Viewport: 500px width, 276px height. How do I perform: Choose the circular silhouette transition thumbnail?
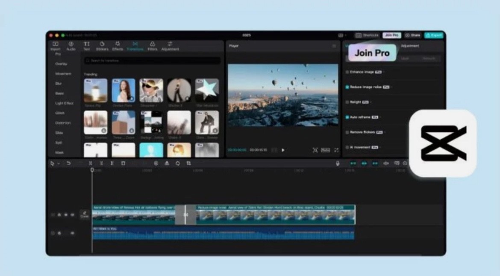(x=179, y=90)
